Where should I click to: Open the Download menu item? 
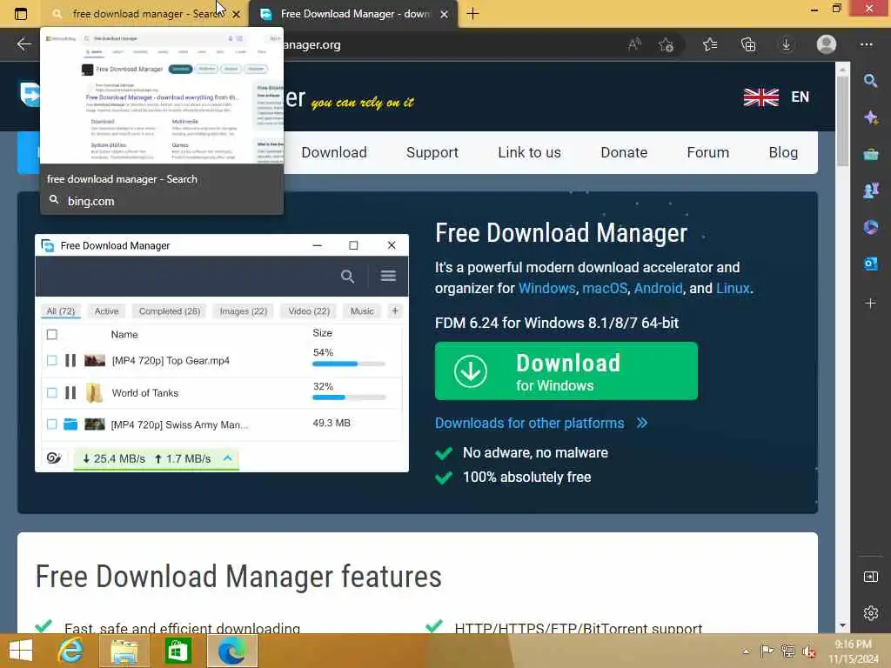pyautogui.click(x=334, y=152)
